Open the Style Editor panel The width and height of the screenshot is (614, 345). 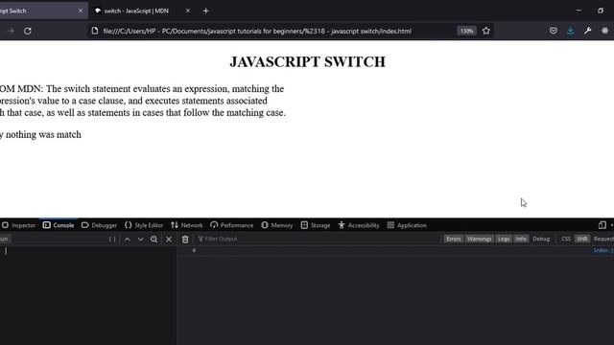click(144, 225)
